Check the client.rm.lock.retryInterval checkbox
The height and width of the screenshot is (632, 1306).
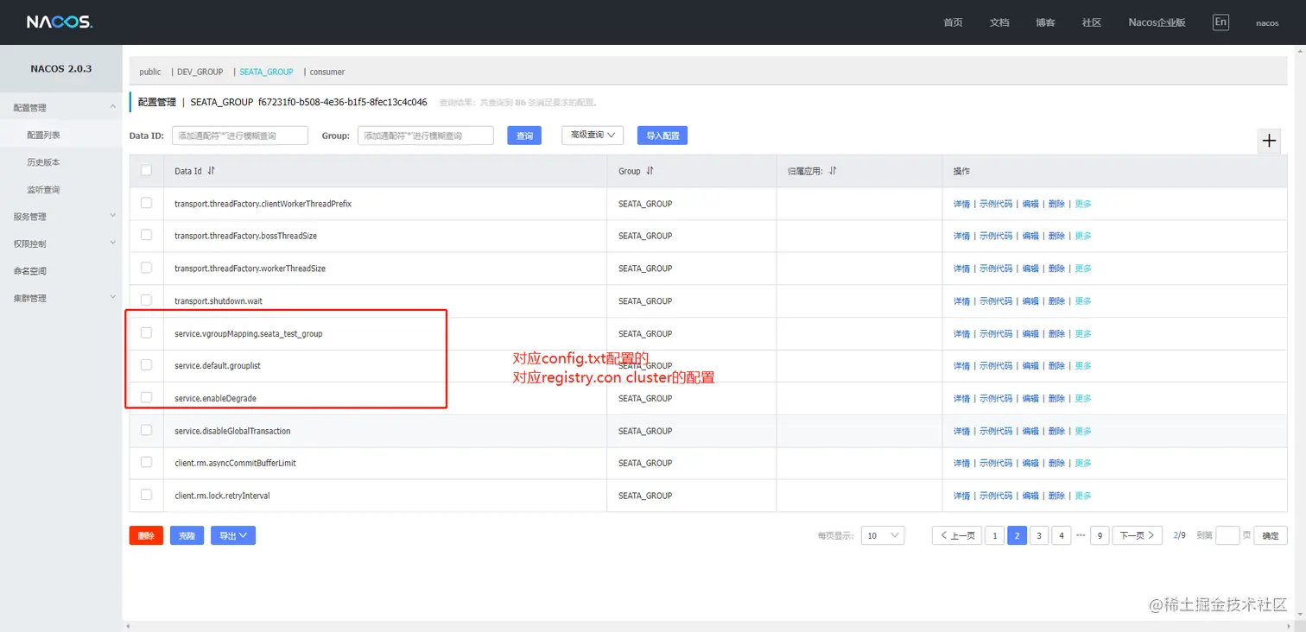(146, 495)
